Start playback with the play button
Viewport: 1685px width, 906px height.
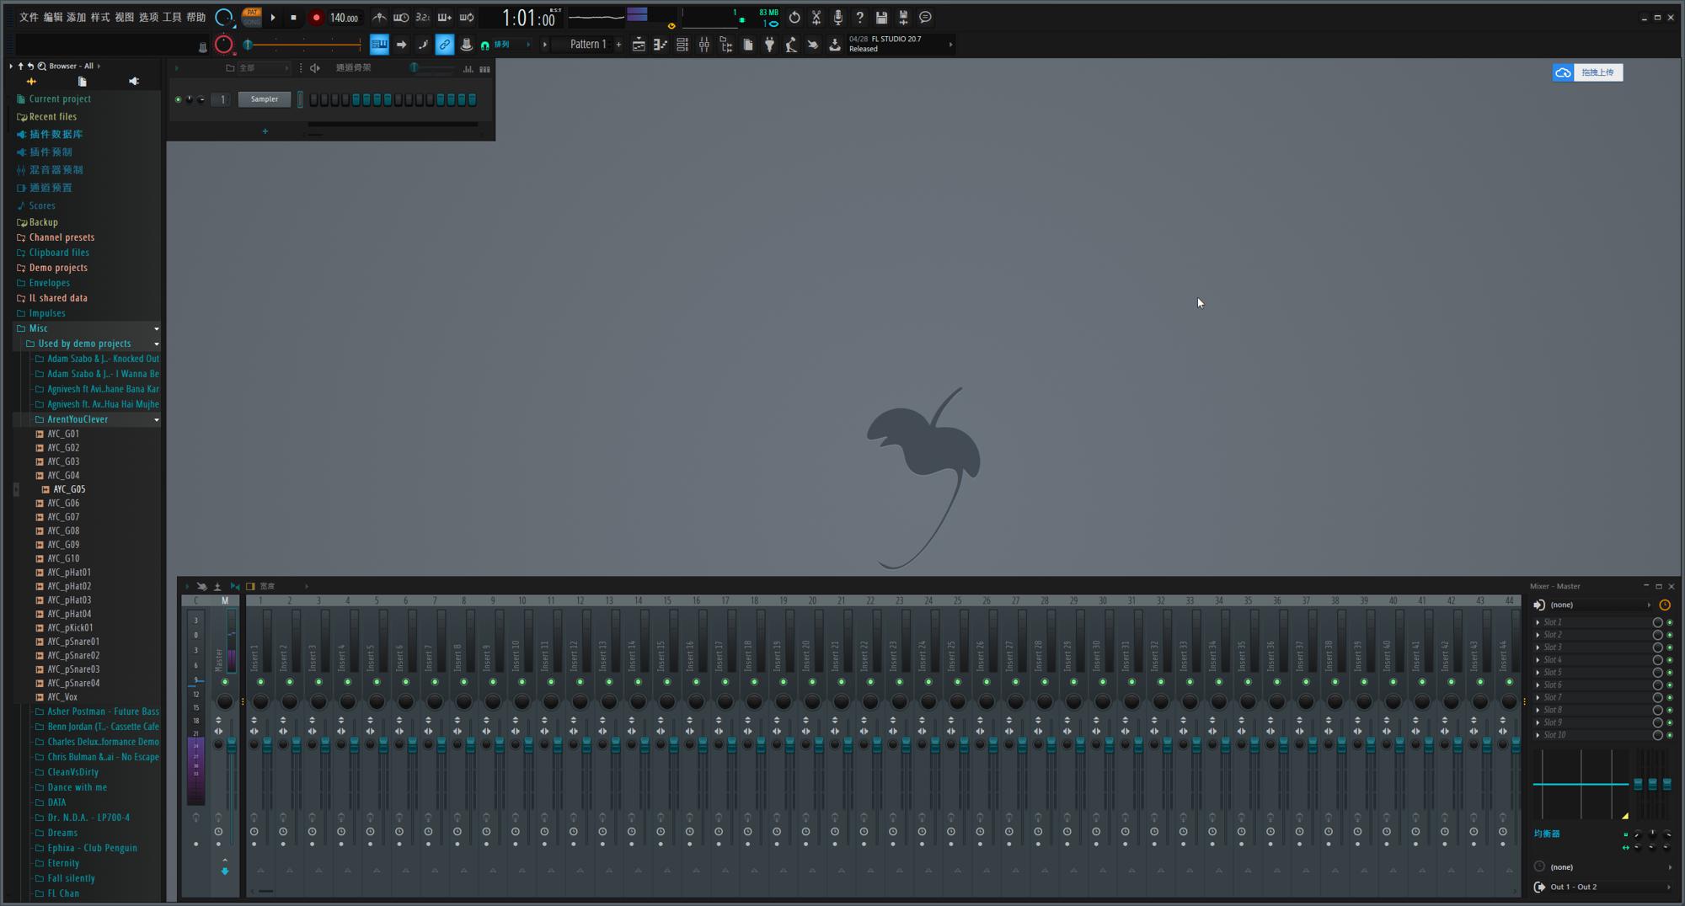273,18
